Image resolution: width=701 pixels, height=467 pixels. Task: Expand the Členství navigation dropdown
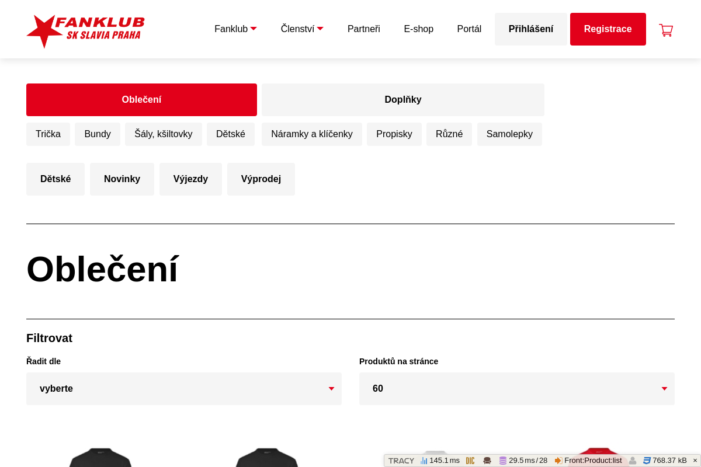coord(302,29)
